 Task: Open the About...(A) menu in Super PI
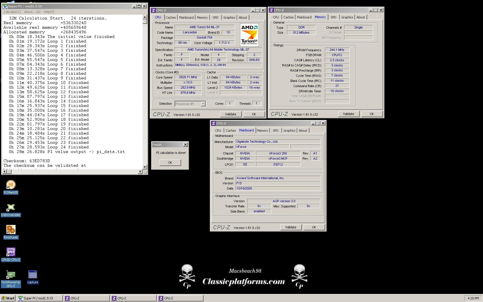coord(32,12)
